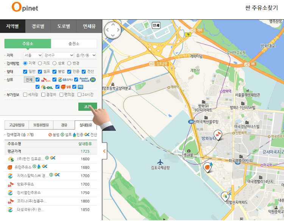Enable 세차장 additional info checkbox
284x221 pixels.
click(25, 95)
